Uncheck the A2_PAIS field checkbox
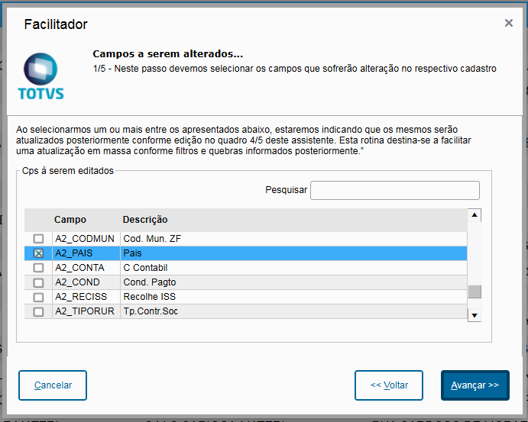This screenshot has height=422, width=528. click(38, 253)
